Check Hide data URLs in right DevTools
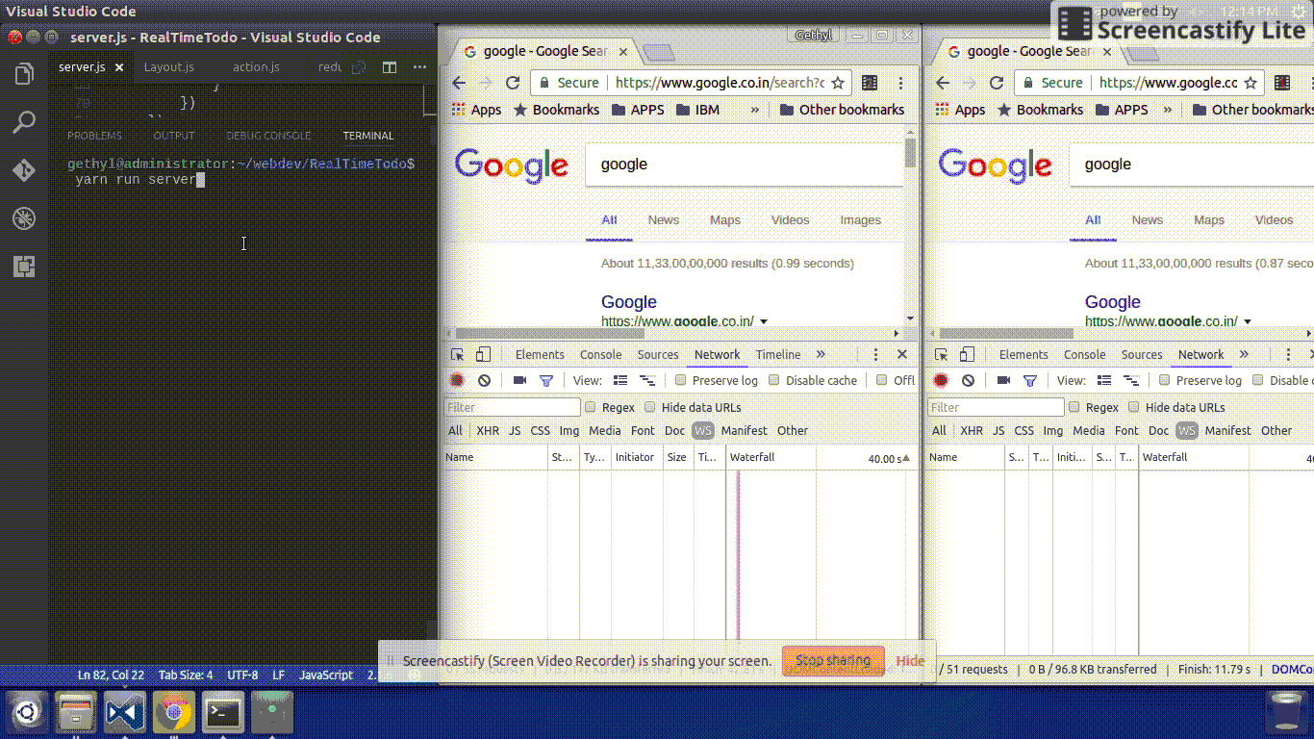Viewport: 1314px width, 739px height. (x=1134, y=407)
